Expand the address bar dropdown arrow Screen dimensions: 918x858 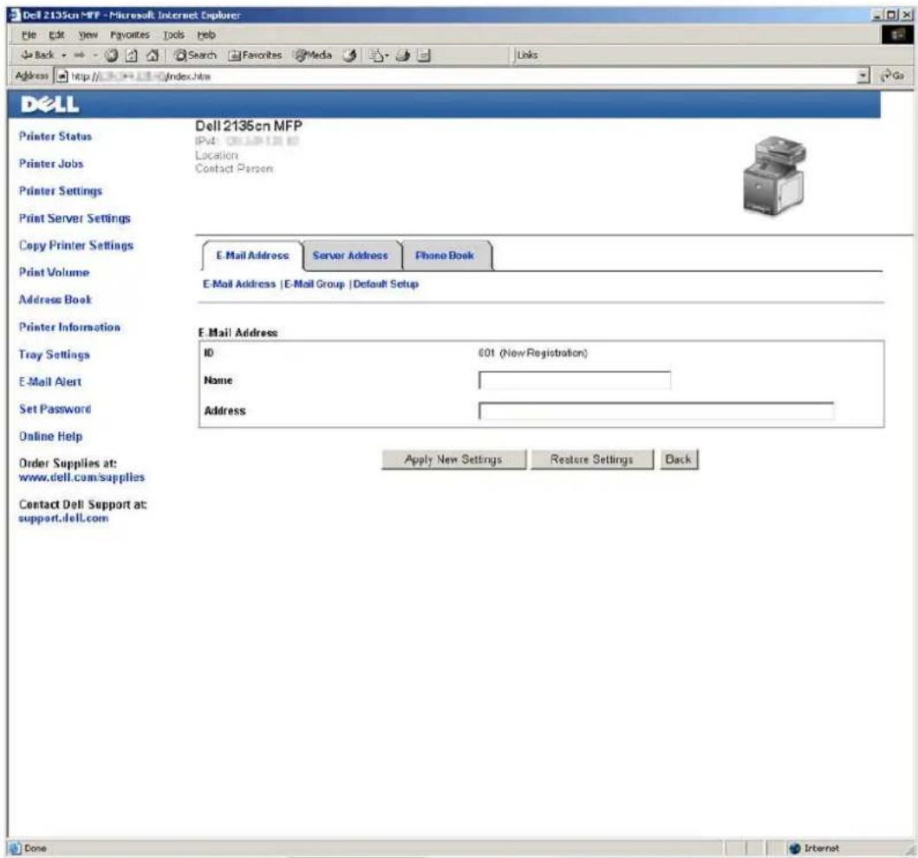coord(863,76)
